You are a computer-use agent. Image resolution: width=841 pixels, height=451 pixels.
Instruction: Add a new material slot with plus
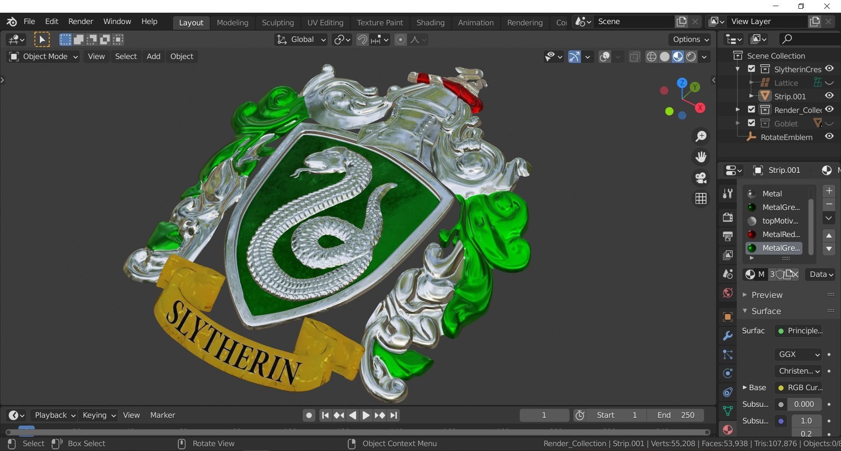(829, 191)
